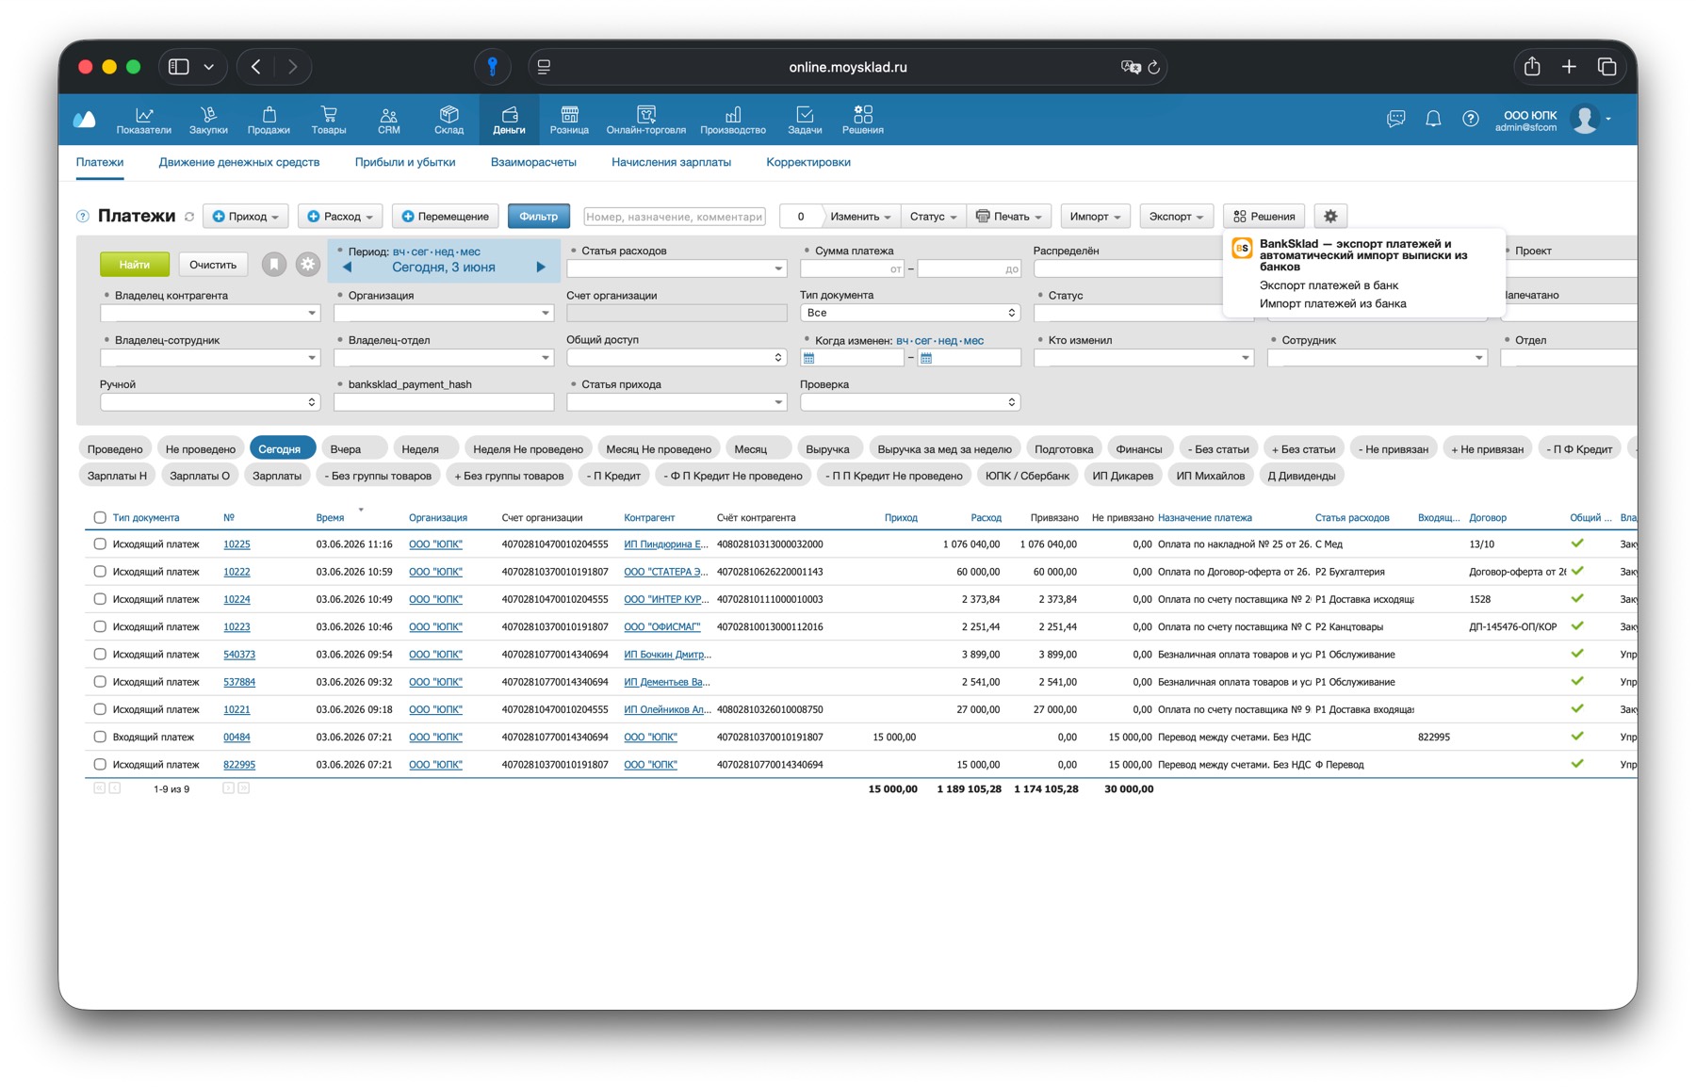Screen dimensions: 1696x1087
Task: Open the Печать dropdown
Action: point(1009,217)
